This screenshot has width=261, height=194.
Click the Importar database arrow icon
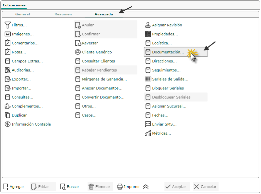coord(7,88)
